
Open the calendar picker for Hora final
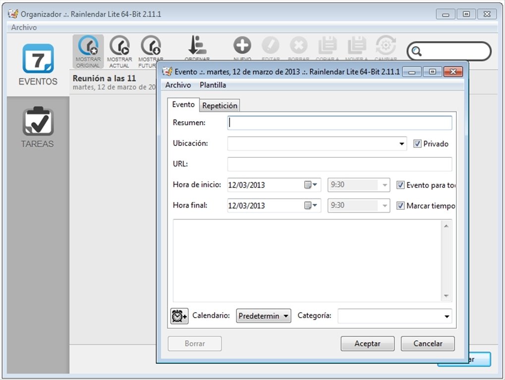[x=310, y=205]
